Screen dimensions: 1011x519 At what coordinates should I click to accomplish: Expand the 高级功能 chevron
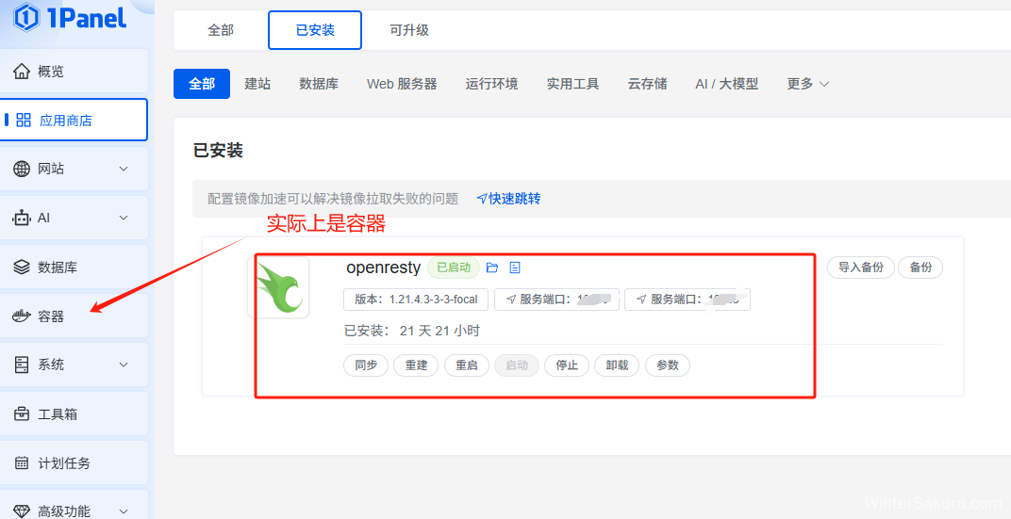(x=124, y=511)
